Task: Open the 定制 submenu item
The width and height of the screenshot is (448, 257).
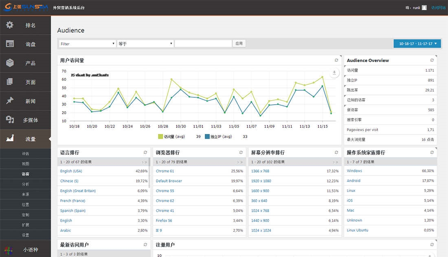Action: tap(25, 215)
